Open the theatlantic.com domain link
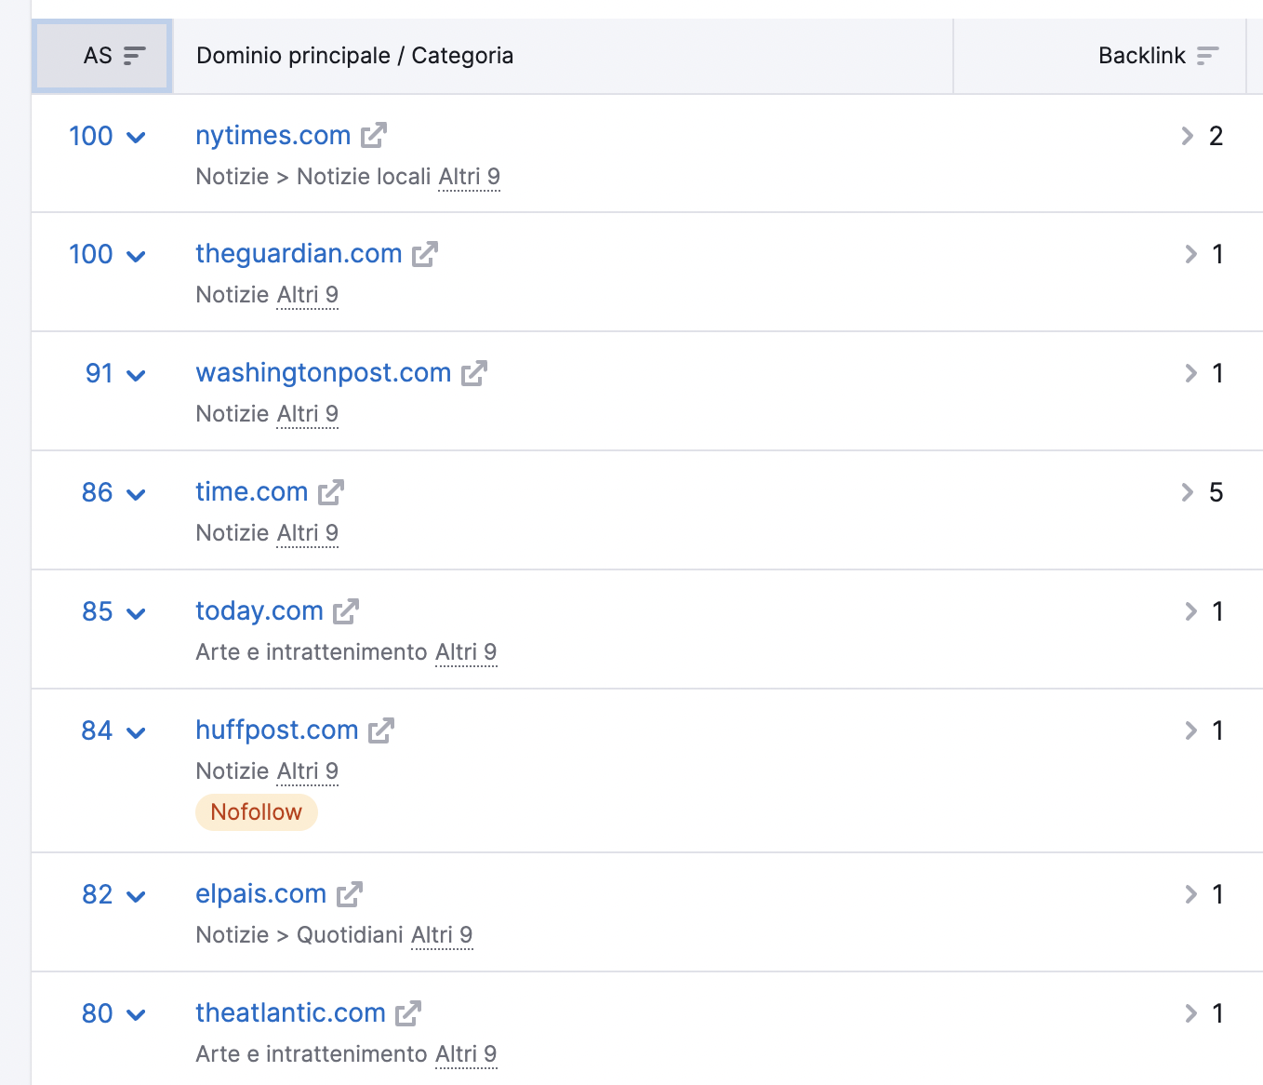Screen dimensions: 1263x1085 (290, 1013)
